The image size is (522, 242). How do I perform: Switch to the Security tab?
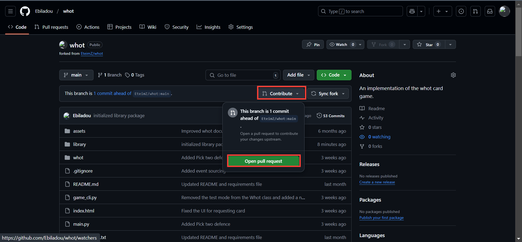(176, 27)
